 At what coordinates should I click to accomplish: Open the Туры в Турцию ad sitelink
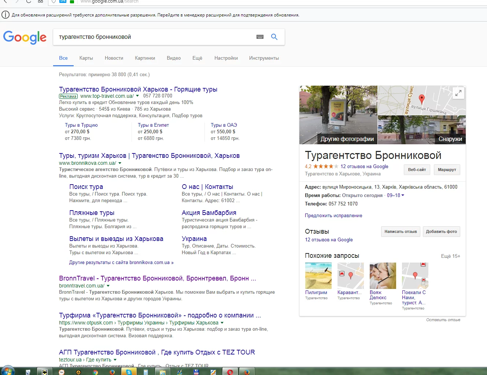(81, 125)
